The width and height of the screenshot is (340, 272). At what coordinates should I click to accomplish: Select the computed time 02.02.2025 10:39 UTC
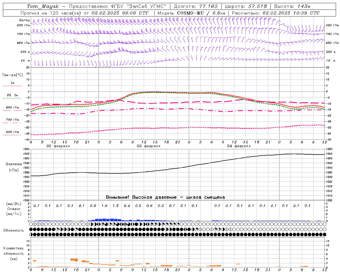point(291,13)
